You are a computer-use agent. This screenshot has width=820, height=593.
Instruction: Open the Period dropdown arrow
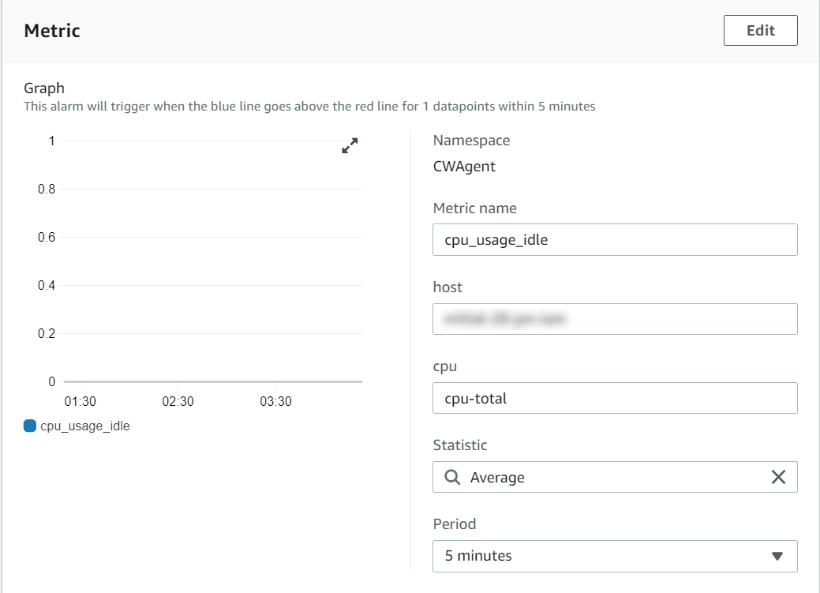(777, 556)
